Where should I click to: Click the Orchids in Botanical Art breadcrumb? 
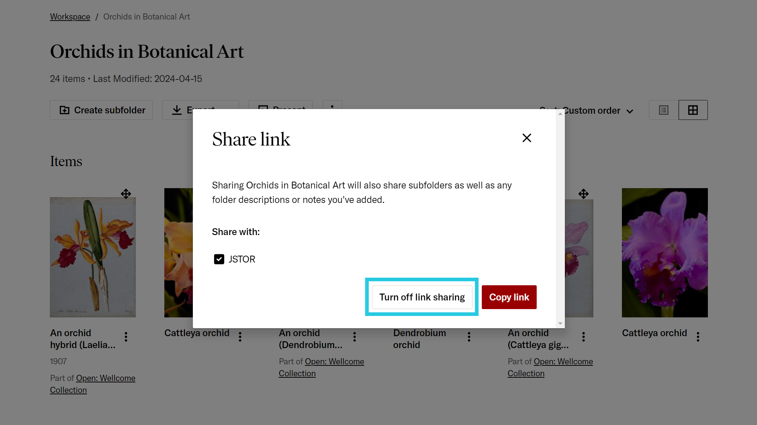tap(146, 17)
